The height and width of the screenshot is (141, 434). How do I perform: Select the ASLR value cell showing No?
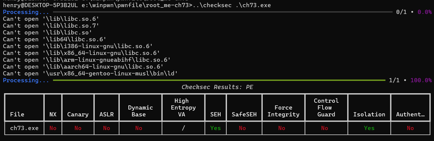106,128
